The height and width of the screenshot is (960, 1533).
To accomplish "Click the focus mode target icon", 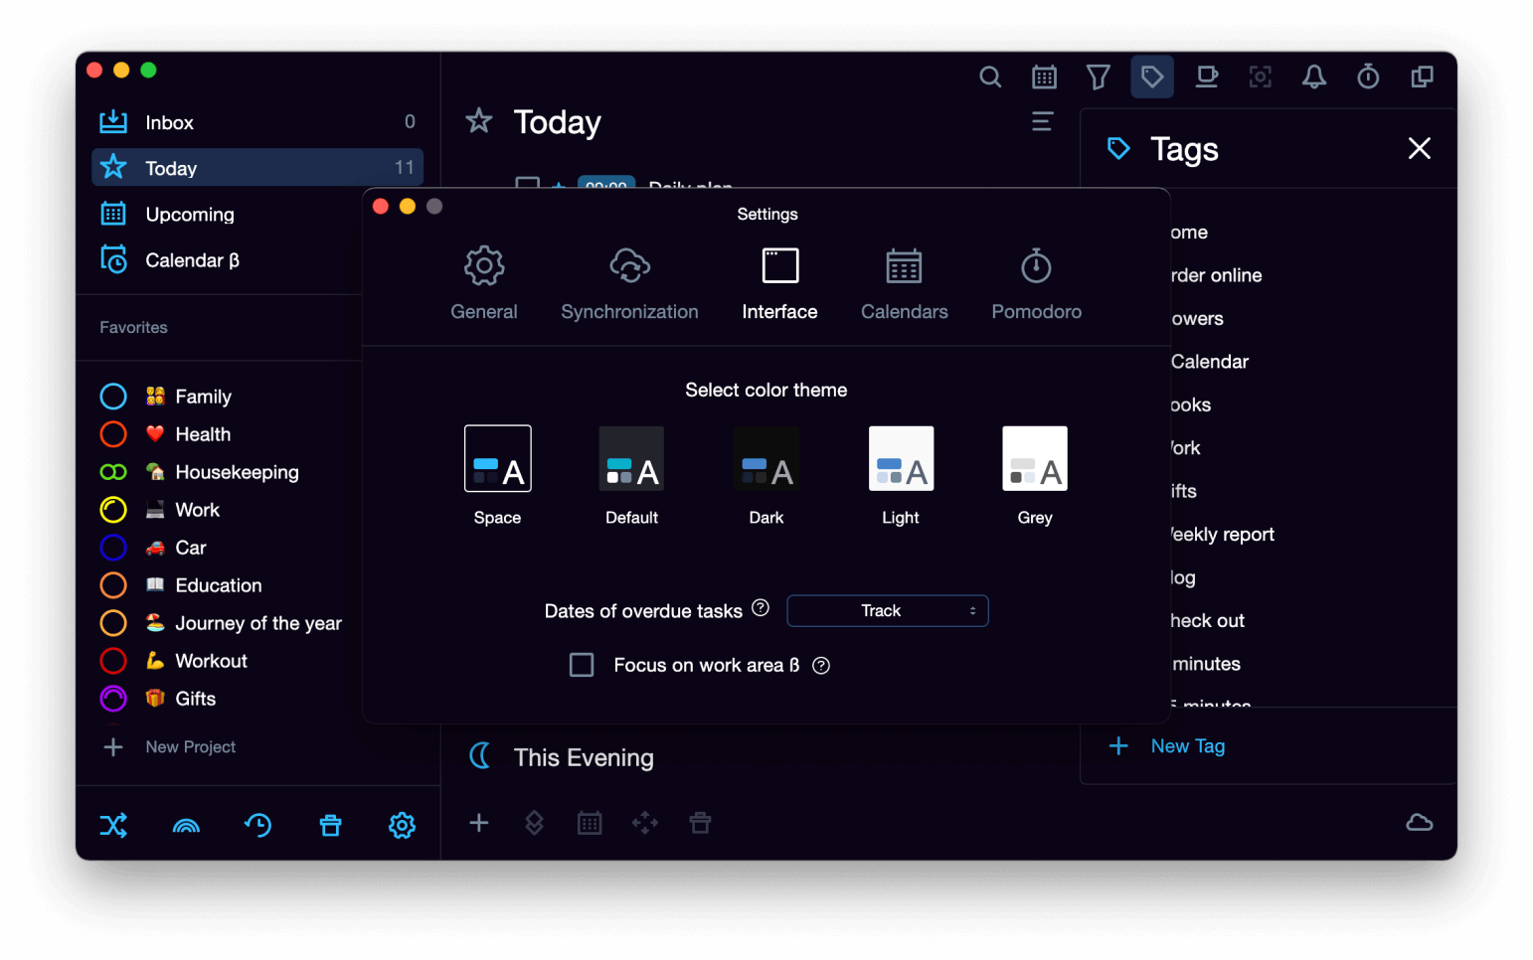I will point(1260,77).
